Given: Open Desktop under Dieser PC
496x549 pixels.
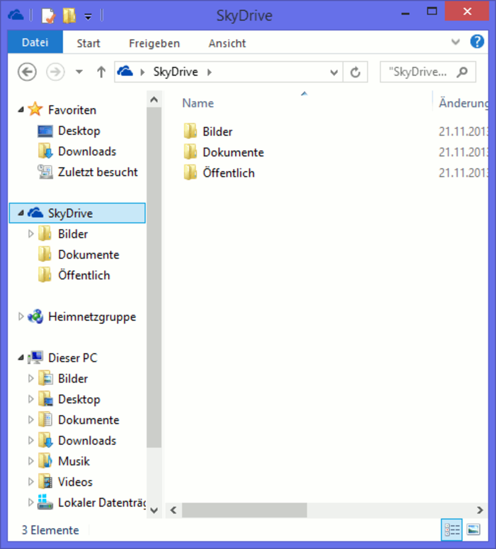Looking at the screenshot, I should click(79, 399).
